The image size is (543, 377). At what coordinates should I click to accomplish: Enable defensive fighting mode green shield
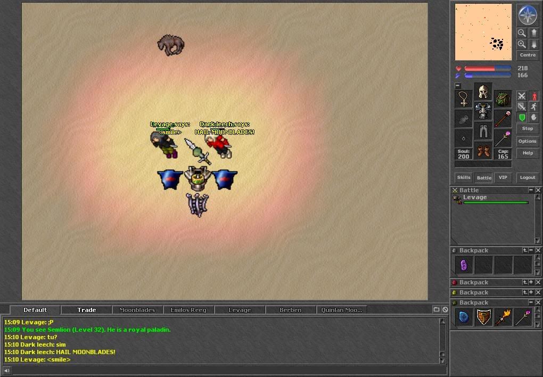[522, 118]
